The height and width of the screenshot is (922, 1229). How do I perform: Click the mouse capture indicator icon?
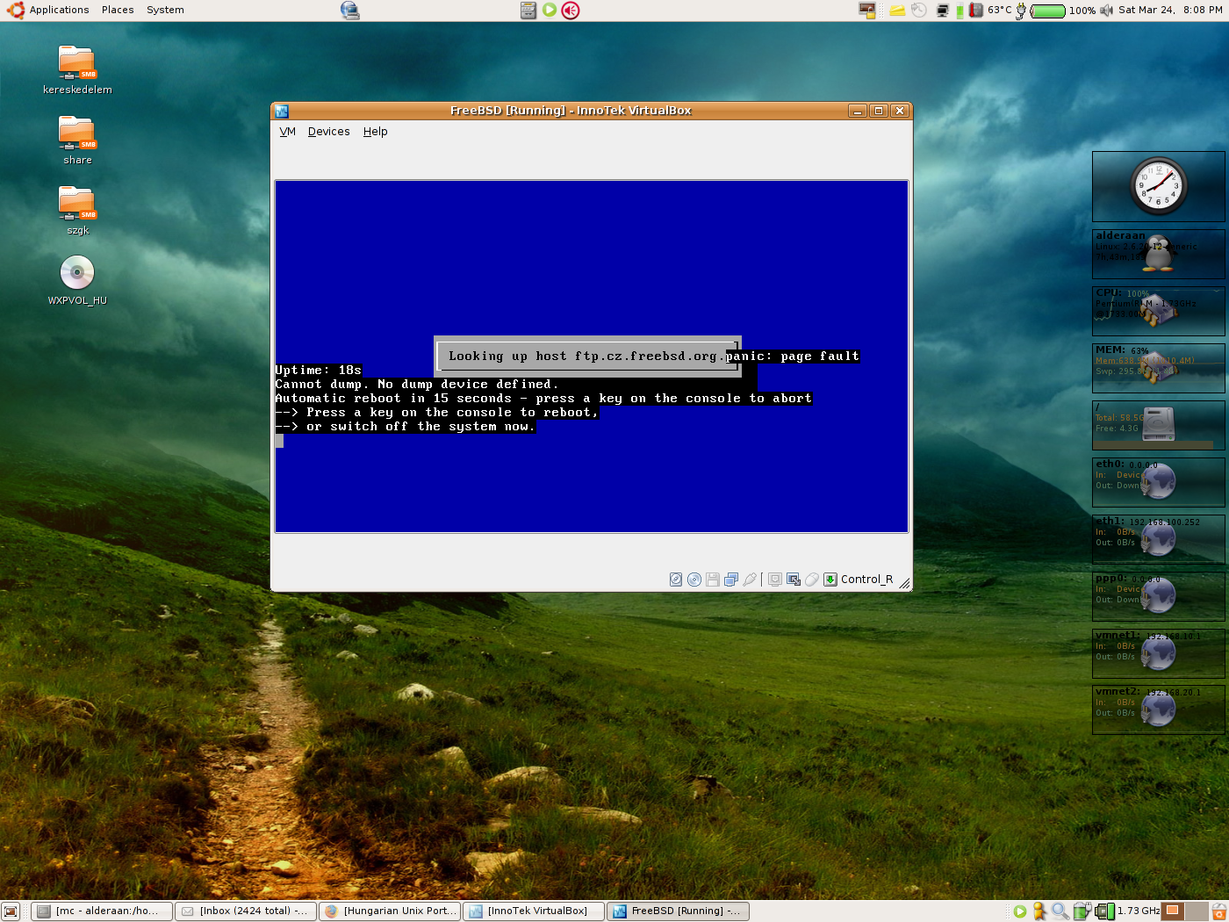coord(812,580)
